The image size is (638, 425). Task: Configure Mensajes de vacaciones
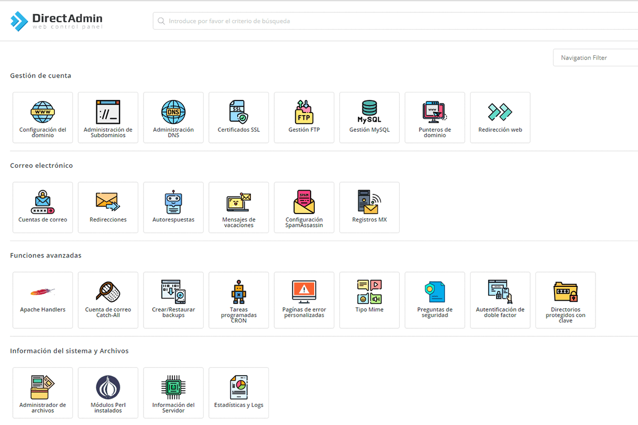(239, 207)
